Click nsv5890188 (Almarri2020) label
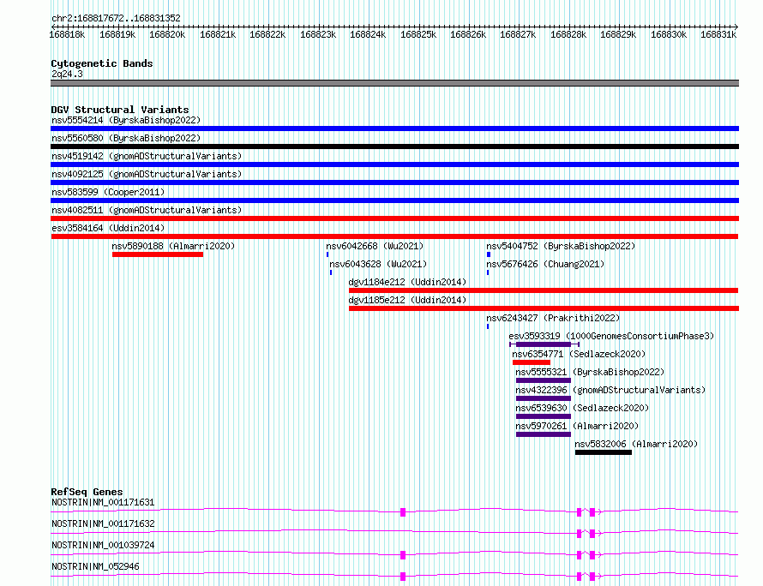This screenshot has height=586, width=763. pyautogui.click(x=173, y=246)
